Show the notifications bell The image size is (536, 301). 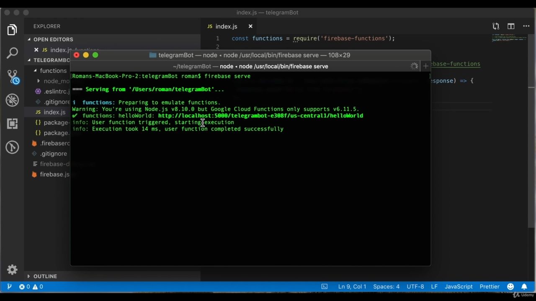coord(524,286)
